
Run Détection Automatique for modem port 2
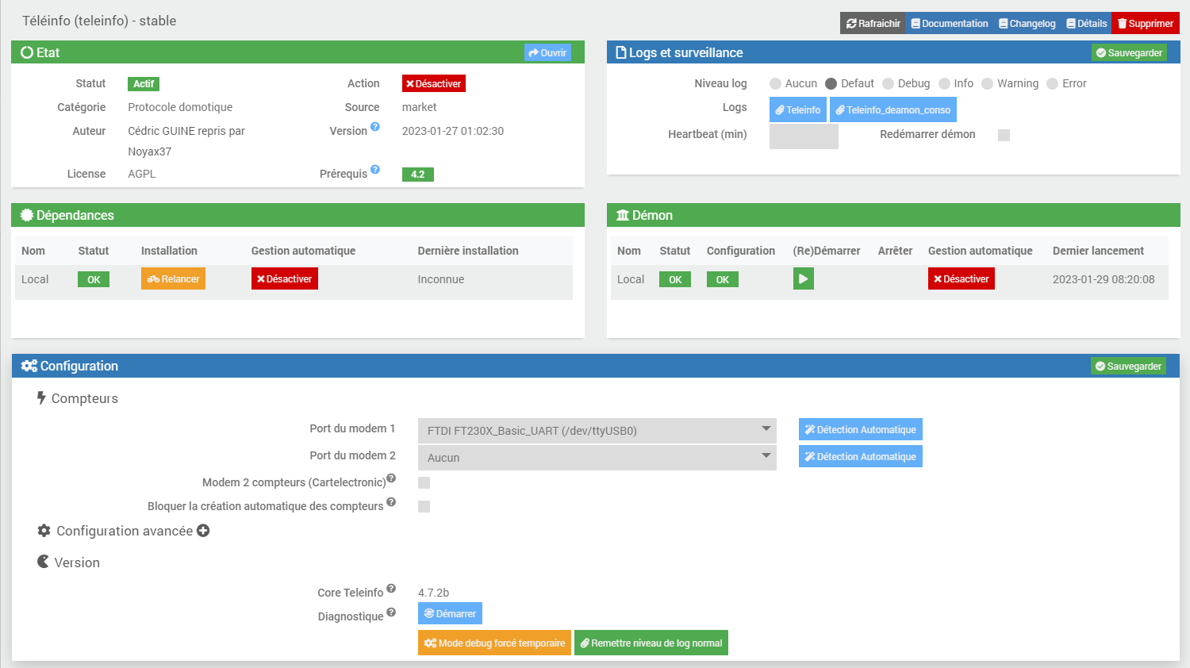click(x=861, y=457)
